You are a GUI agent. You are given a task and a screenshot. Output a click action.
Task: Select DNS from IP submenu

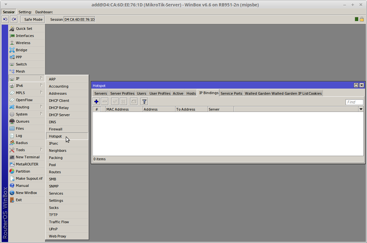coord(67,122)
